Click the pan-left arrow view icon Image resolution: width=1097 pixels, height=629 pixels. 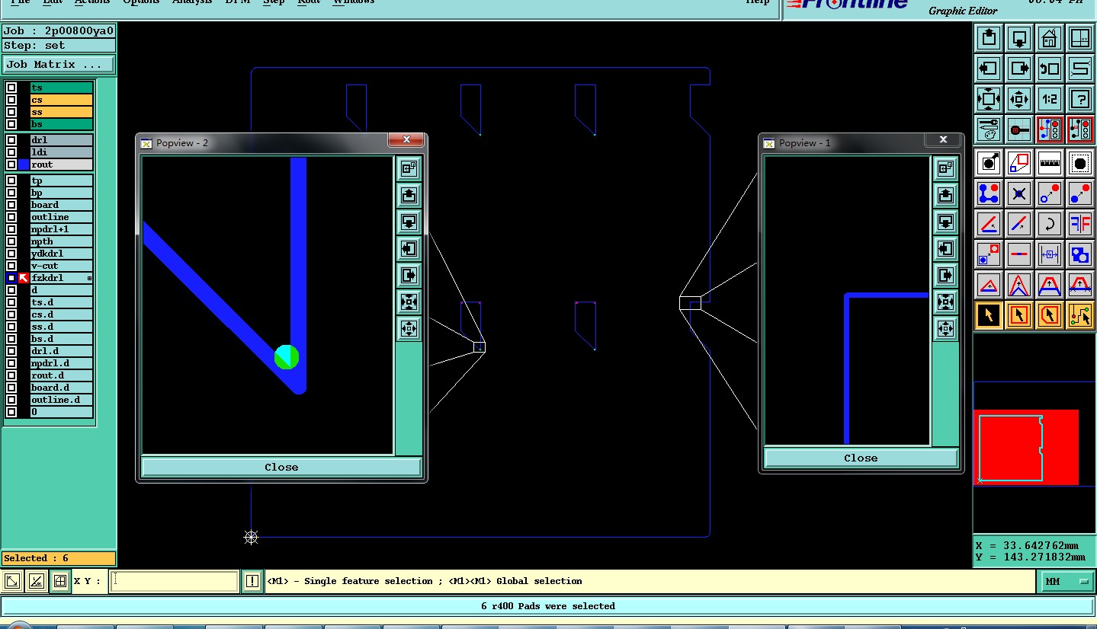click(x=989, y=68)
